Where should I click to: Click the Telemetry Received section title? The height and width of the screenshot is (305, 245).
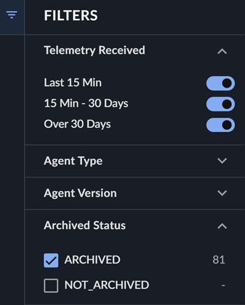coord(94,50)
